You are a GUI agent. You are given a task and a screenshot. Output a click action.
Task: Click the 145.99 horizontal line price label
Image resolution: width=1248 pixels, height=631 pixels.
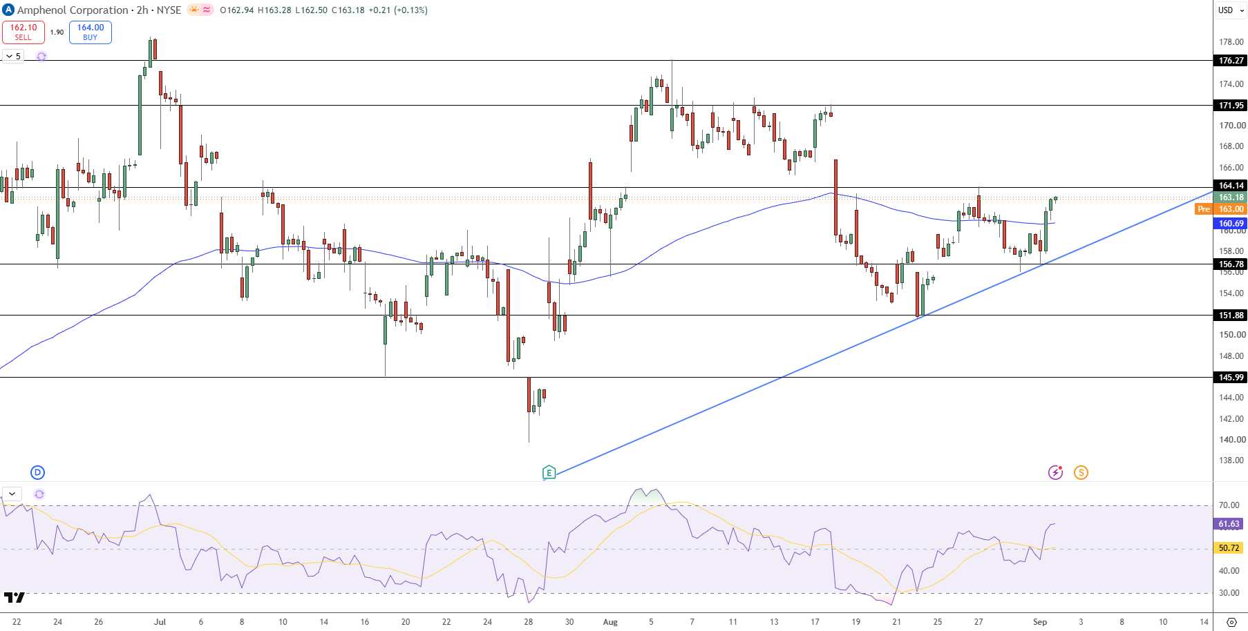[1230, 378]
